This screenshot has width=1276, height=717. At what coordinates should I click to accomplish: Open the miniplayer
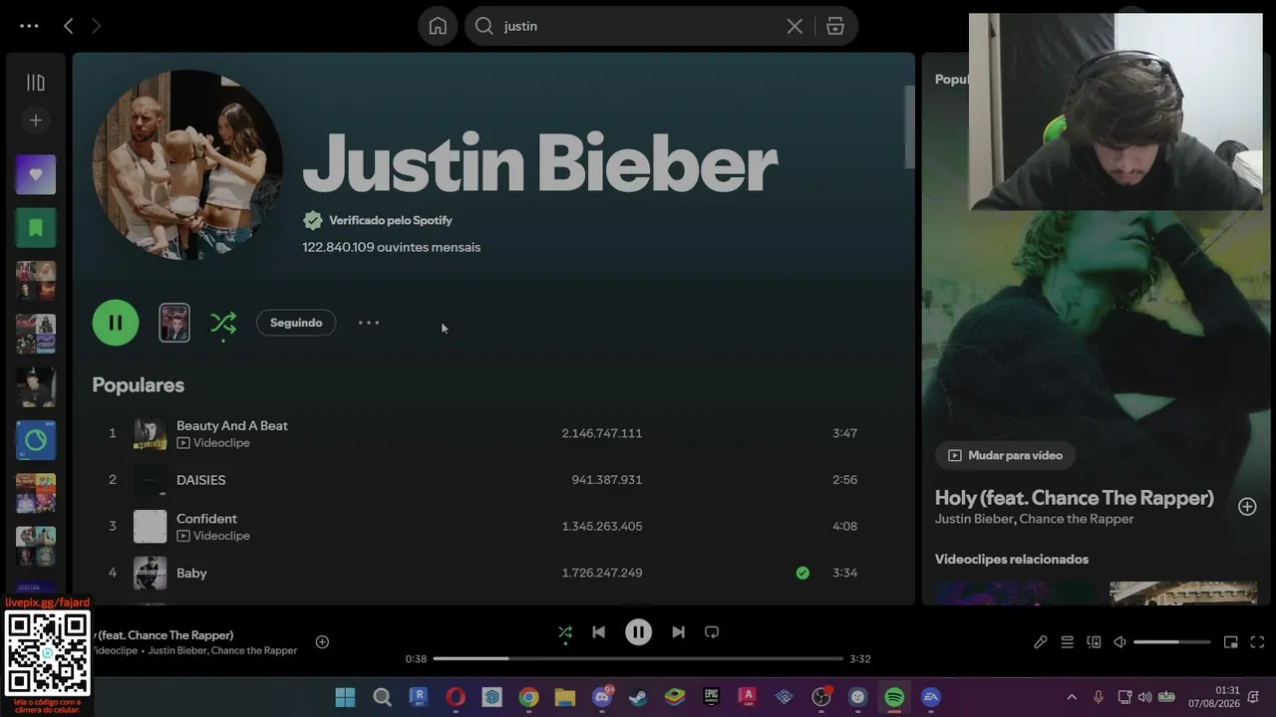coord(1231,642)
